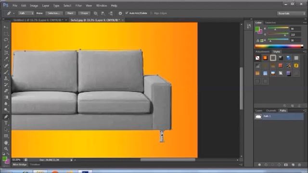Select the Brush tool
The width and height of the screenshot is (308, 173).
pyautogui.click(x=6, y=72)
